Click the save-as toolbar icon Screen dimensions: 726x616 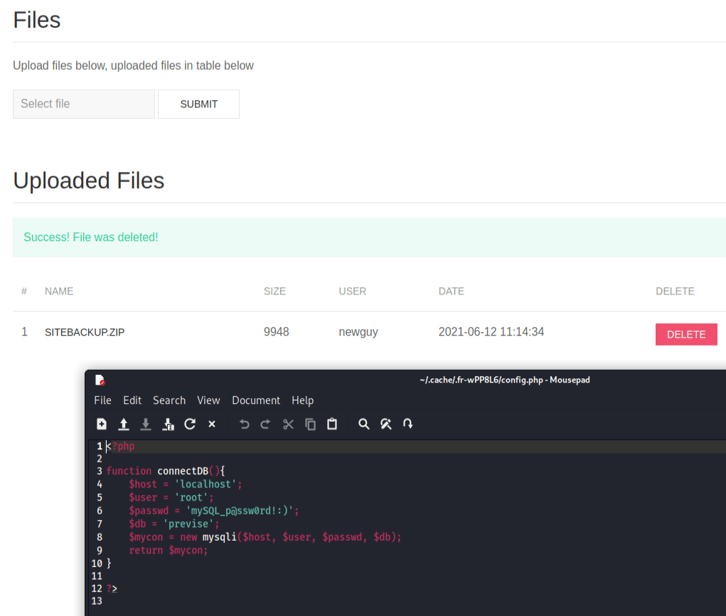click(169, 424)
